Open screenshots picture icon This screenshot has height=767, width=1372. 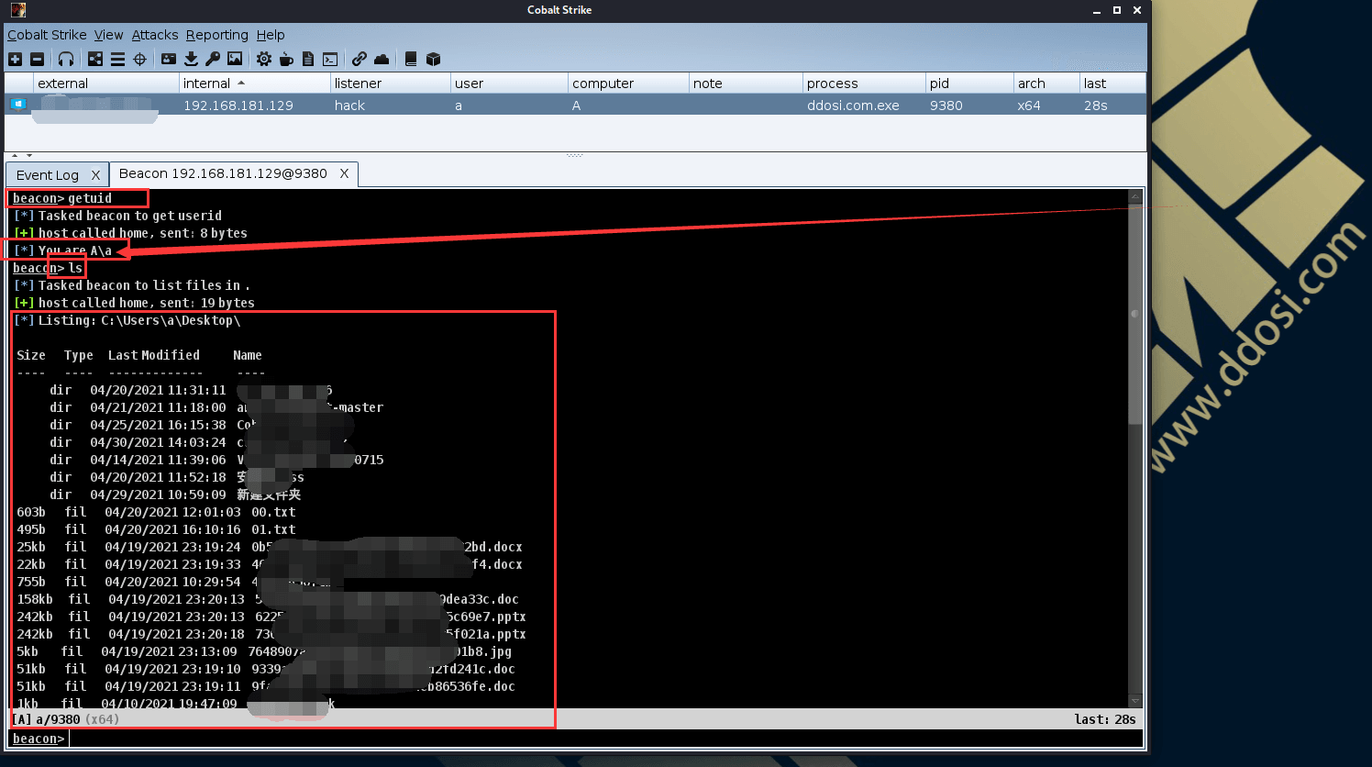point(235,59)
